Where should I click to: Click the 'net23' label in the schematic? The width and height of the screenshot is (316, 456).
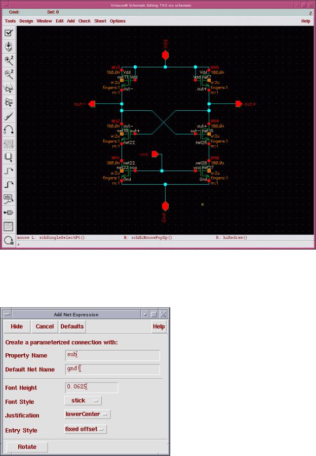122,168
